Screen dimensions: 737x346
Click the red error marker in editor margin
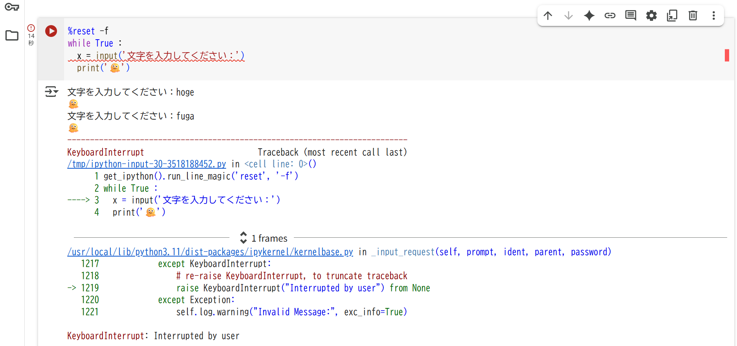[x=727, y=55]
